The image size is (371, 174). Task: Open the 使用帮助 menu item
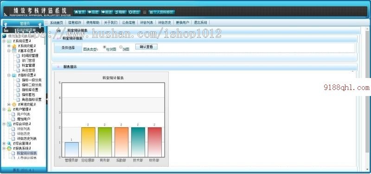[x=92, y=23]
